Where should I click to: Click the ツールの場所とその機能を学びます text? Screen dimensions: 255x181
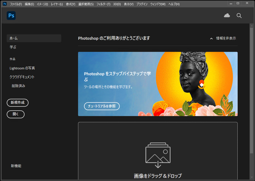(108, 87)
